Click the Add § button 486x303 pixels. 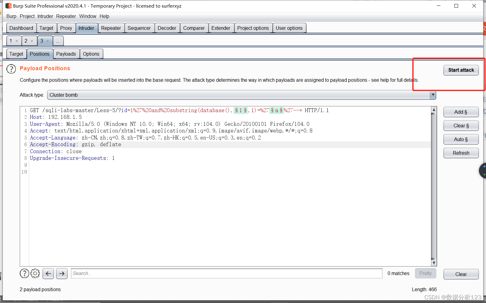pyautogui.click(x=461, y=112)
